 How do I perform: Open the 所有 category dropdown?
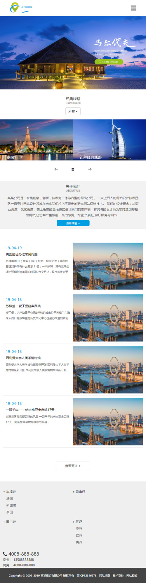pos(73,111)
